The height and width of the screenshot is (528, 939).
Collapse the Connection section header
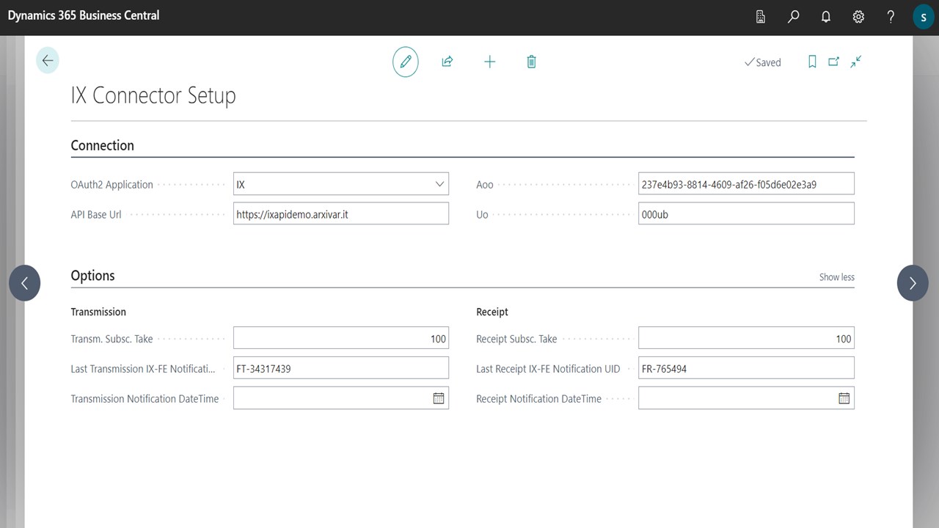[x=103, y=145]
